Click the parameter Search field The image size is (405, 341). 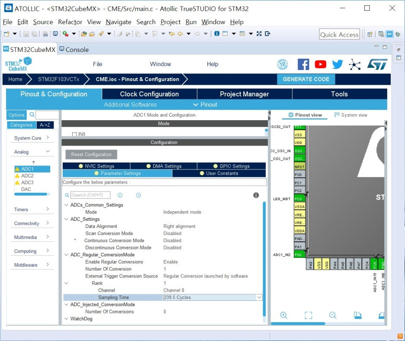(90, 195)
